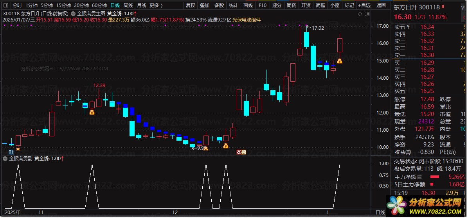This screenshot has height=218, width=468.
Task: Click the 卖一 price 16.30
Action: coord(427,55)
